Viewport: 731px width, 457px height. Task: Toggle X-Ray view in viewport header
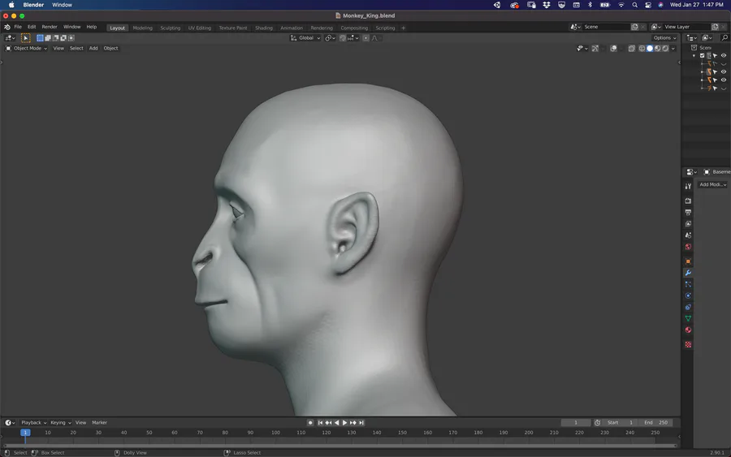pyautogui.click(x=632, y=49)
